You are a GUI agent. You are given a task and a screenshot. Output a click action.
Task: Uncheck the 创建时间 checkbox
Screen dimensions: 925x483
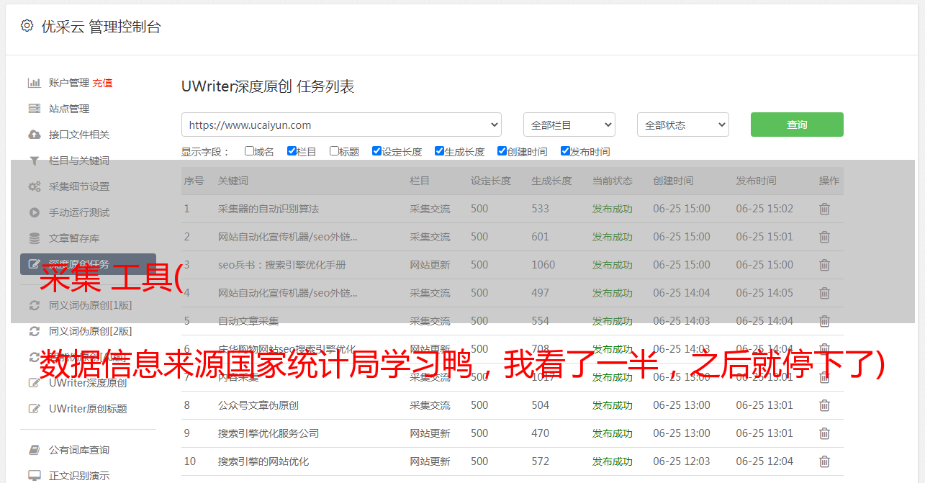(x=502, y=151)
